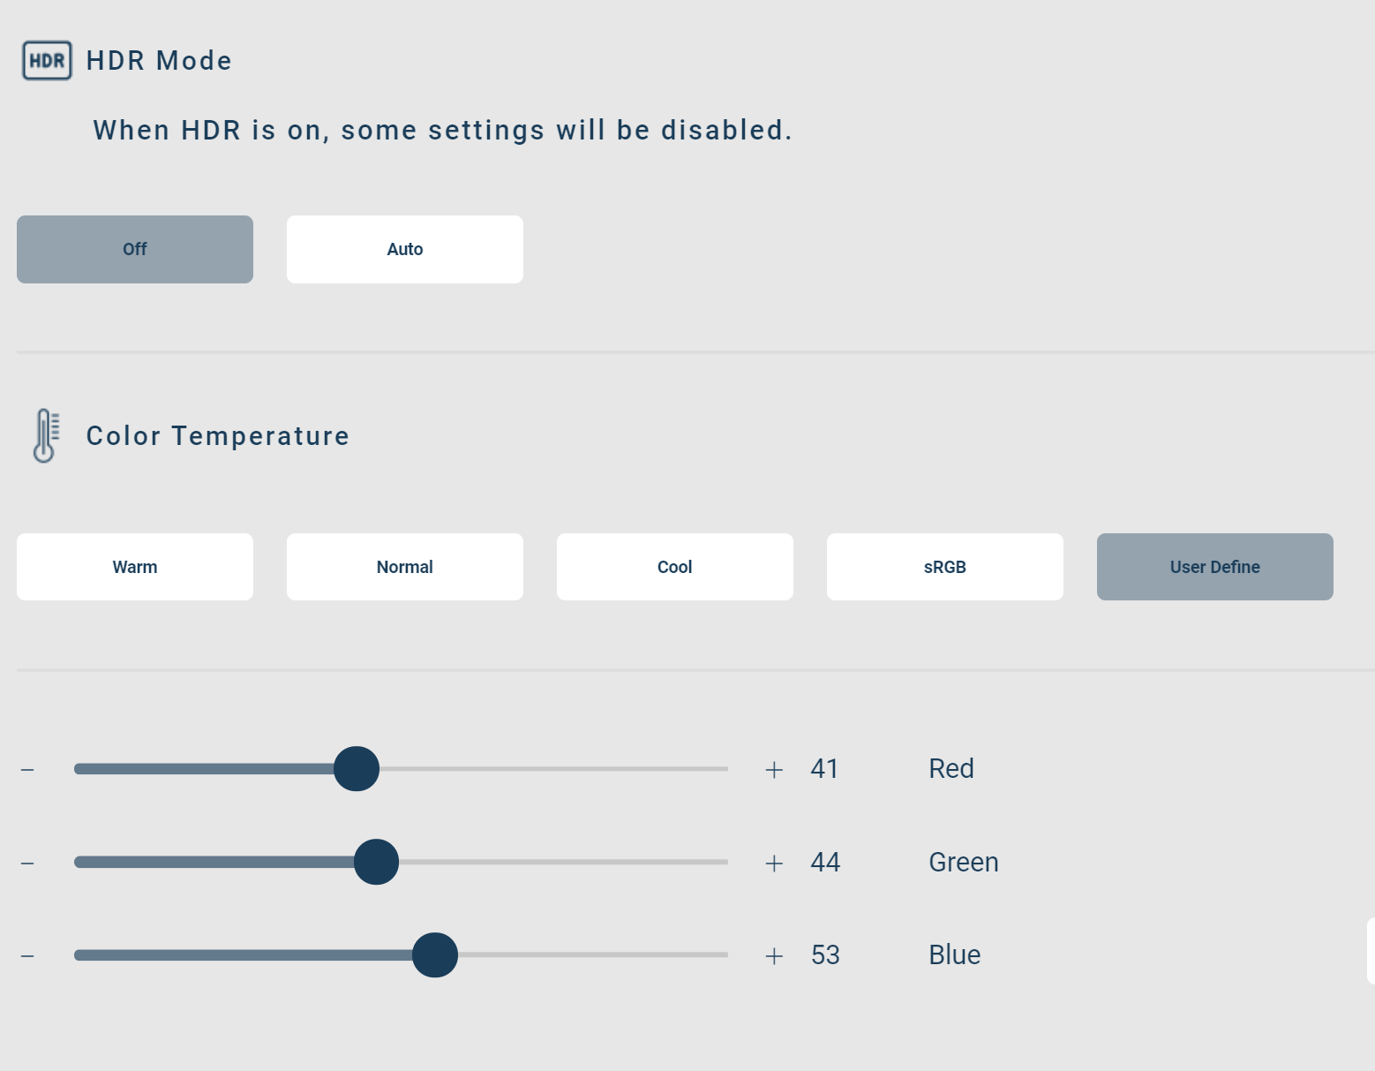
Task: Increase Blue with the plus icon
Action: point(774,955)
